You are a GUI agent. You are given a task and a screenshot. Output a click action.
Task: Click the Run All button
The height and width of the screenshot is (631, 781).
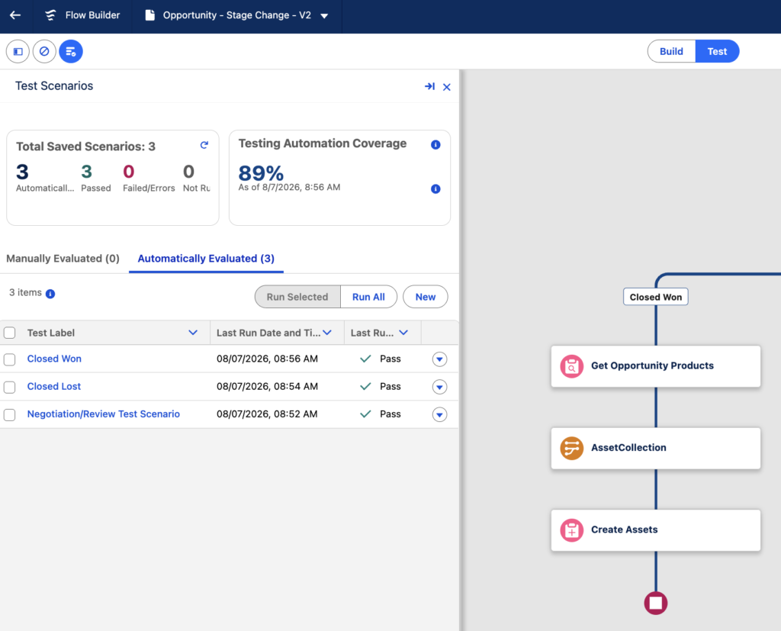coord(368,297)
